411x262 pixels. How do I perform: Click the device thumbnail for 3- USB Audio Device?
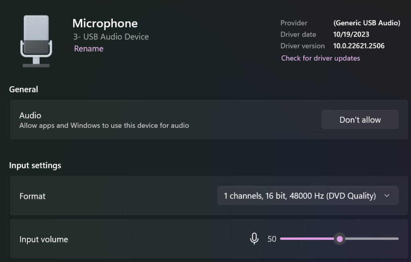click(x=36, y=40)
